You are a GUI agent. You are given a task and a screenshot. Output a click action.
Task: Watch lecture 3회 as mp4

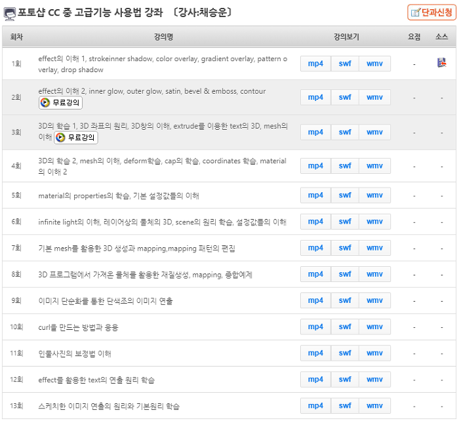coord(315,132)
